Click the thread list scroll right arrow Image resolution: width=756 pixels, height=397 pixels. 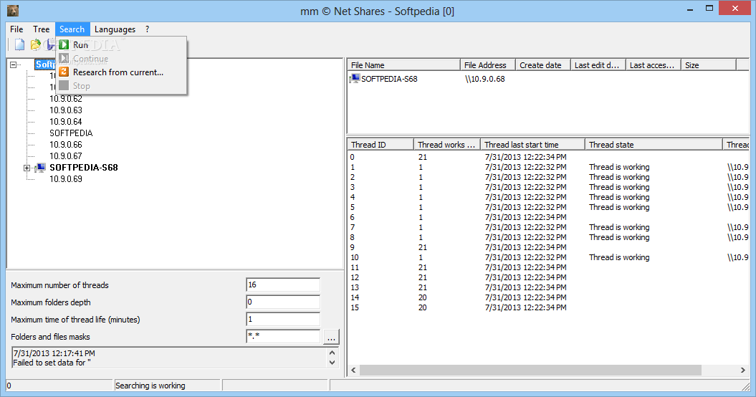(x=742, y=370)
